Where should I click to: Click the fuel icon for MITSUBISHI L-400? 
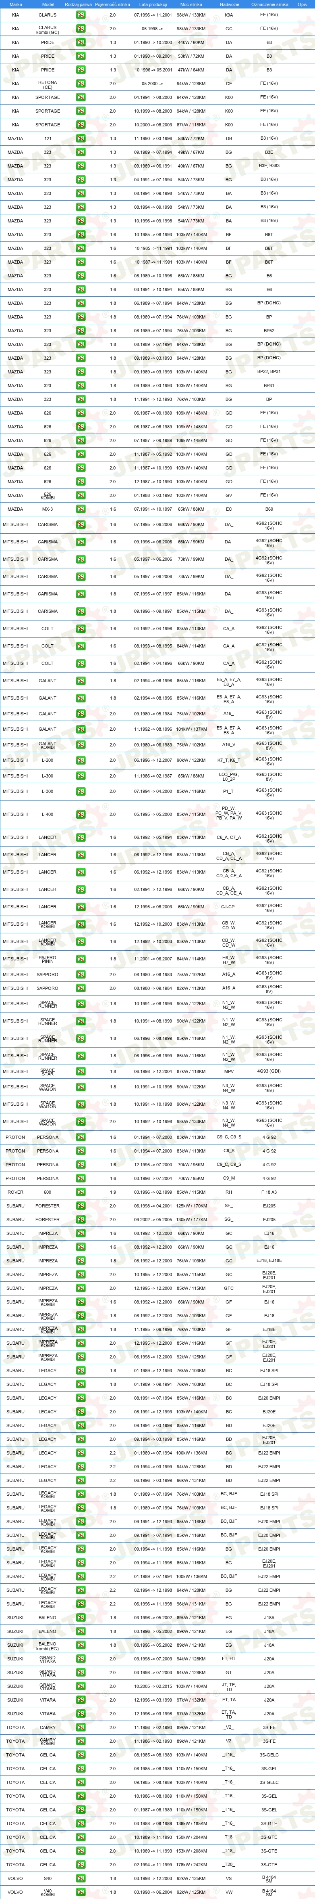(x=81, y=815)
